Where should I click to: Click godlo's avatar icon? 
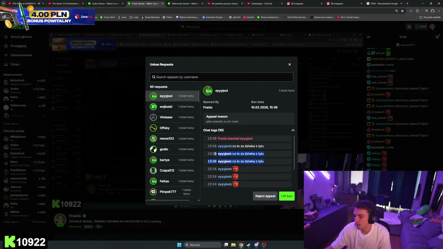(x=153, y=149)
